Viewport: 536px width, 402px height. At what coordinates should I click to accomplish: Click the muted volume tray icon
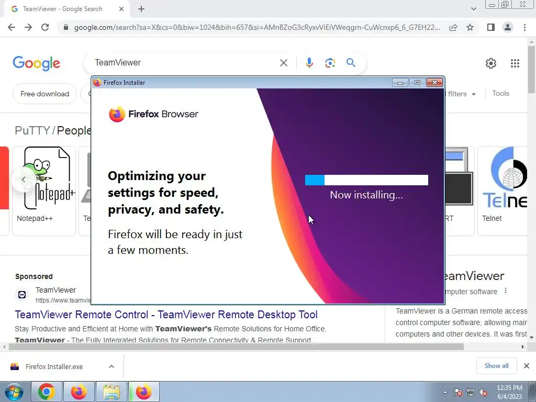[x=483, y=392]
